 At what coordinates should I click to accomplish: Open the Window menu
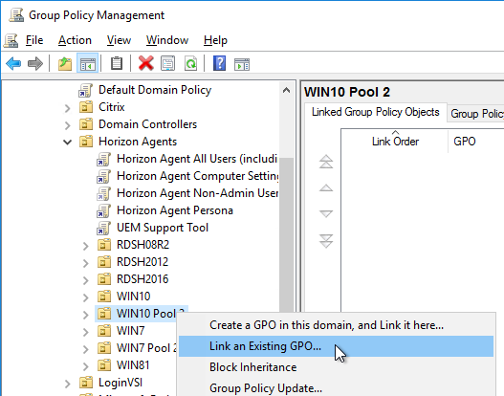167,40
